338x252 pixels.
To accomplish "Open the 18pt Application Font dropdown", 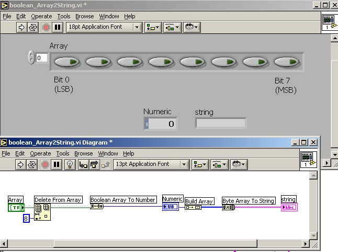I will pos(104,27).
